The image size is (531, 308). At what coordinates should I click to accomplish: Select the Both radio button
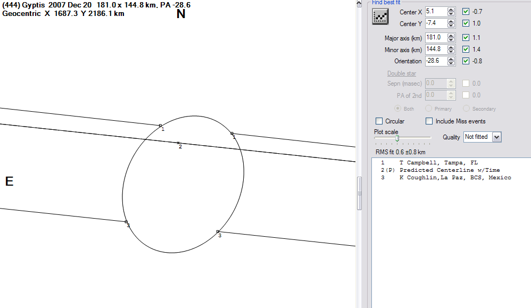[397, 109]
